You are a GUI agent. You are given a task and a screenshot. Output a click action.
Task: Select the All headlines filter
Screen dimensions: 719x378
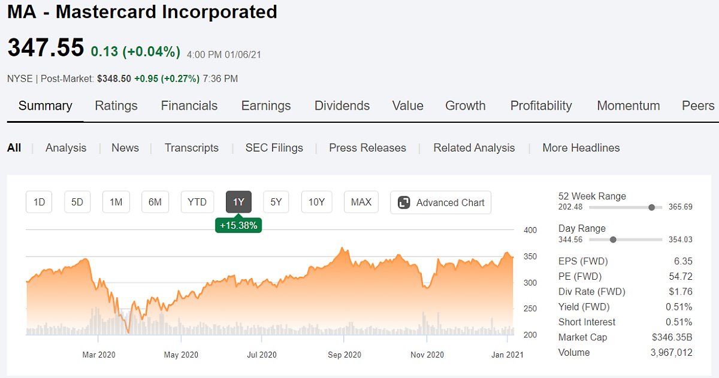pos(14,148)
